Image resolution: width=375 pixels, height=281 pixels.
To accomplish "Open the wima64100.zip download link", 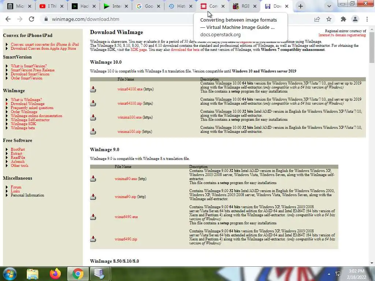I will (x=130, y=103).
